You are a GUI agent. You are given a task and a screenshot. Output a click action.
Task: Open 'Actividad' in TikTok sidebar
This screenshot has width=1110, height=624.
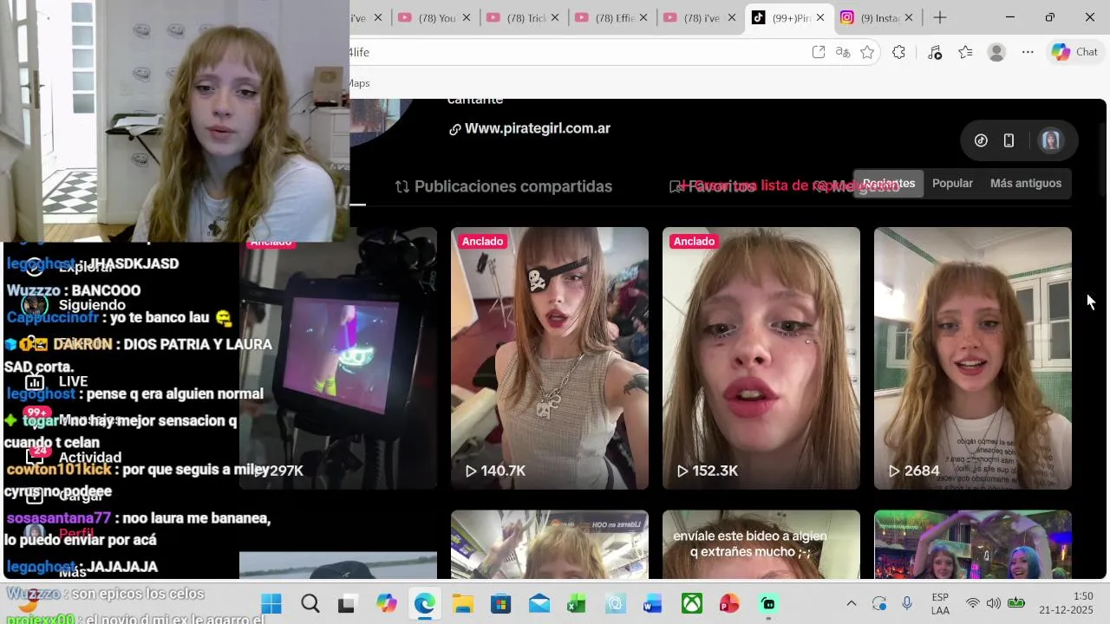pos(75,458)
